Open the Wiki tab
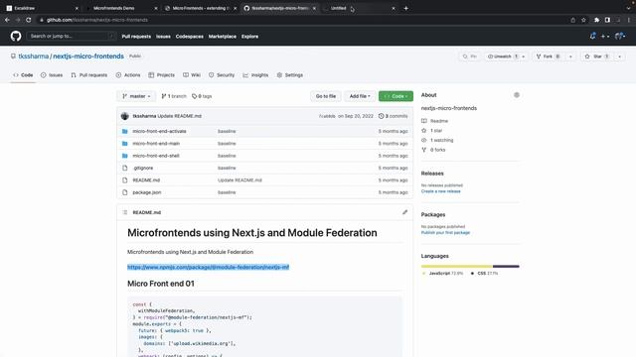636x357 pixels. [x=192, y=75]
